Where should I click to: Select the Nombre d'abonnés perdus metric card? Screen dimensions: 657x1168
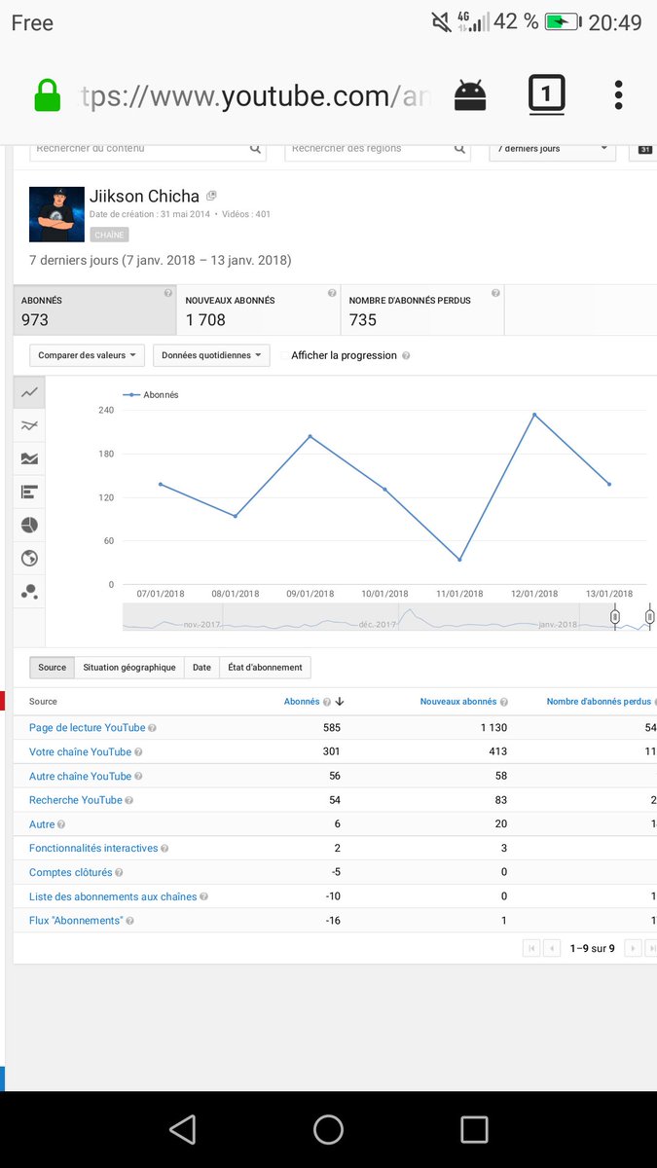coord(422,310)
